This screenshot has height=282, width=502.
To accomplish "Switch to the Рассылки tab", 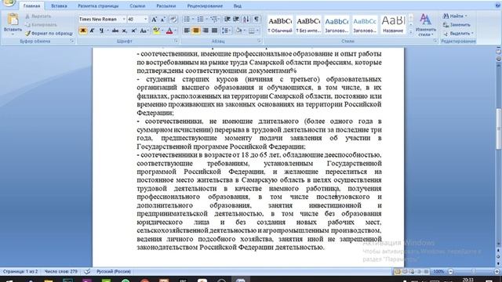I will (x=166, y=6).
